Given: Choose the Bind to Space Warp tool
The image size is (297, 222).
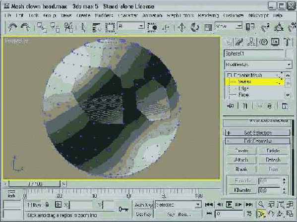Looking at the screenshot, I should pos(68,27).
